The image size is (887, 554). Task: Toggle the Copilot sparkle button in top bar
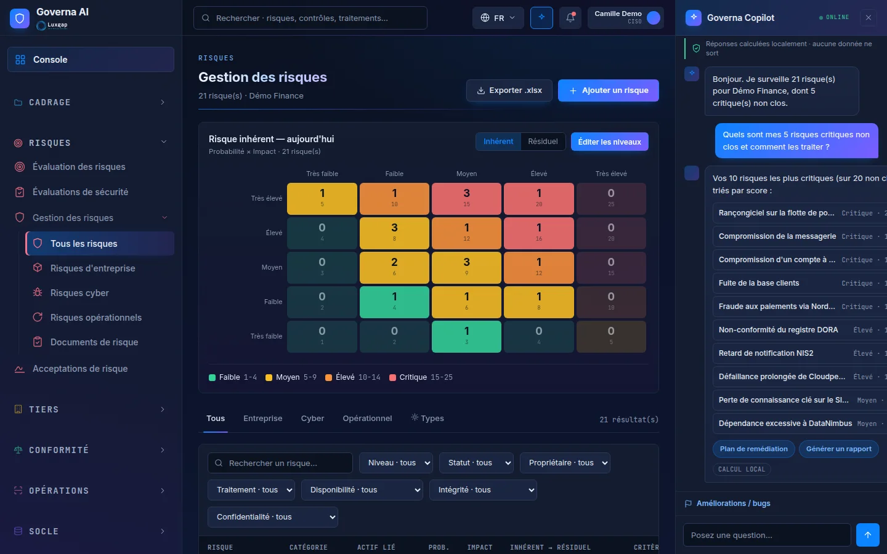(x=541, y=18)
